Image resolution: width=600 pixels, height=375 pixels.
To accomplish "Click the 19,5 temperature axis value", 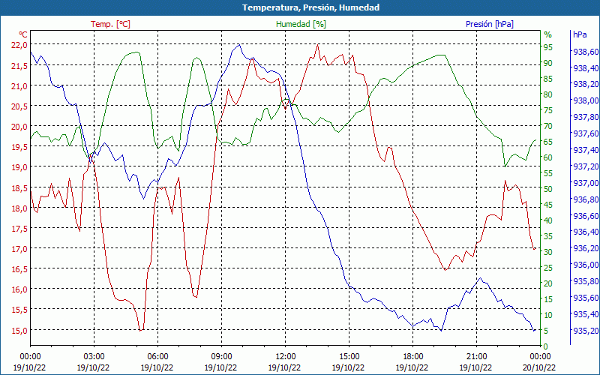I will click(18, 147).
